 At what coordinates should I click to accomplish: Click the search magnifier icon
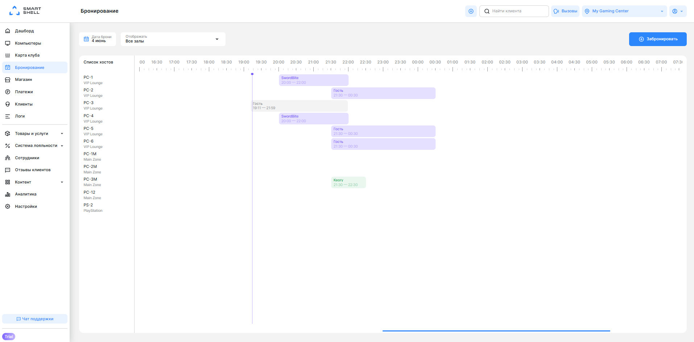pos(487,11)
